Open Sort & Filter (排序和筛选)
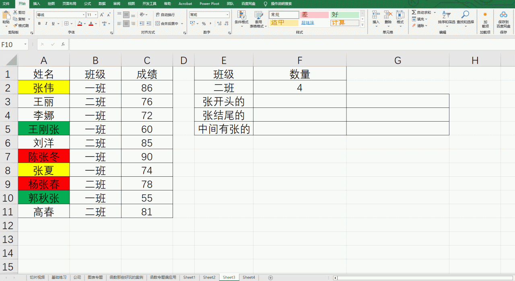 pyautogui.click(x=446, y=19)
